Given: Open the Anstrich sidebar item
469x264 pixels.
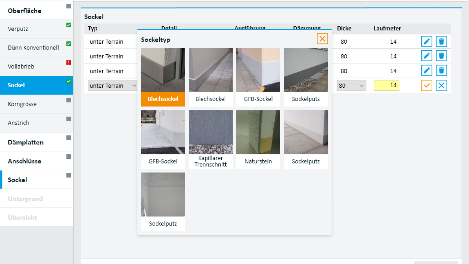Looking at the screenshot, I should click(18, 123).
